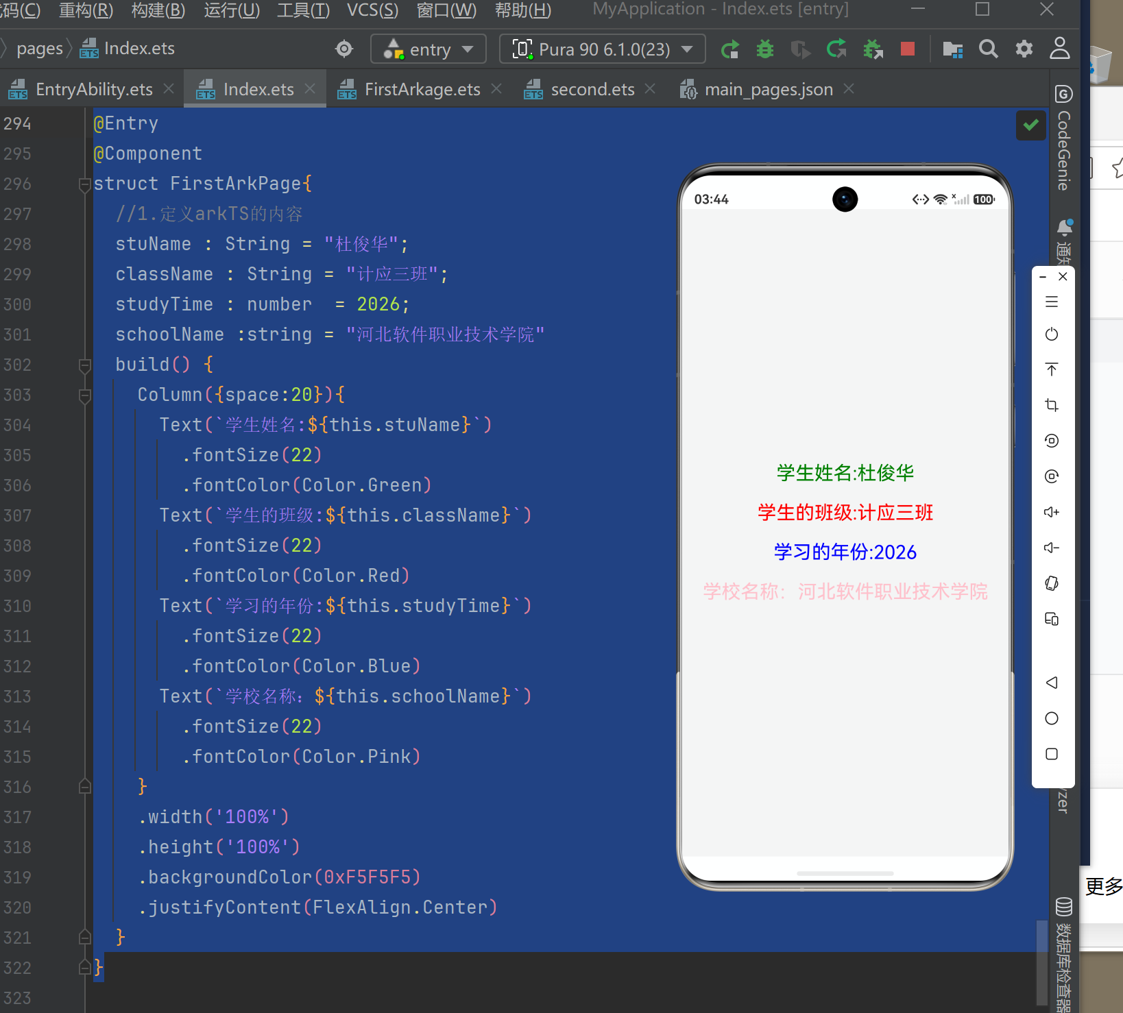Screen dimensions: 1123x1013
Task: Close the emulator side toolbar
Action: [x=1063, y=276]
